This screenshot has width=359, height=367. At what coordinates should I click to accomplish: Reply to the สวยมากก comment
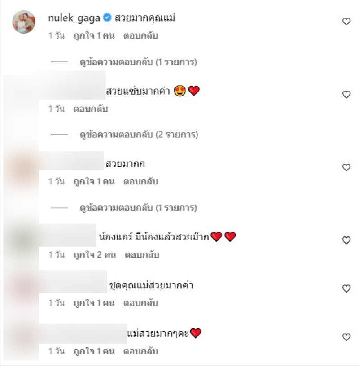click(x=140, y=182)
